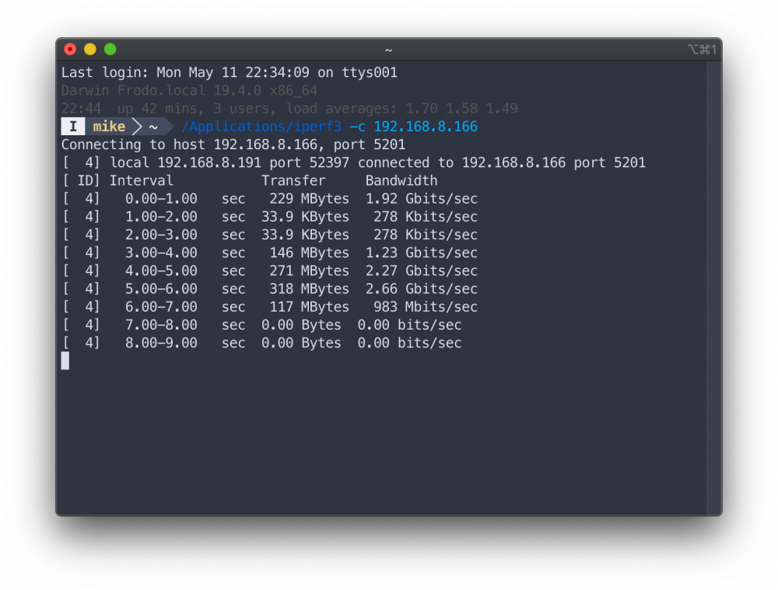Click the '/Applications/iperf3' command text
This screenshot has height=590, width=778.
point(261,127)
